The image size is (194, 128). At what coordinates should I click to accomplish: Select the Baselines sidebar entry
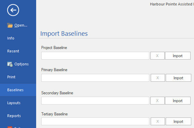click(18, 90)
